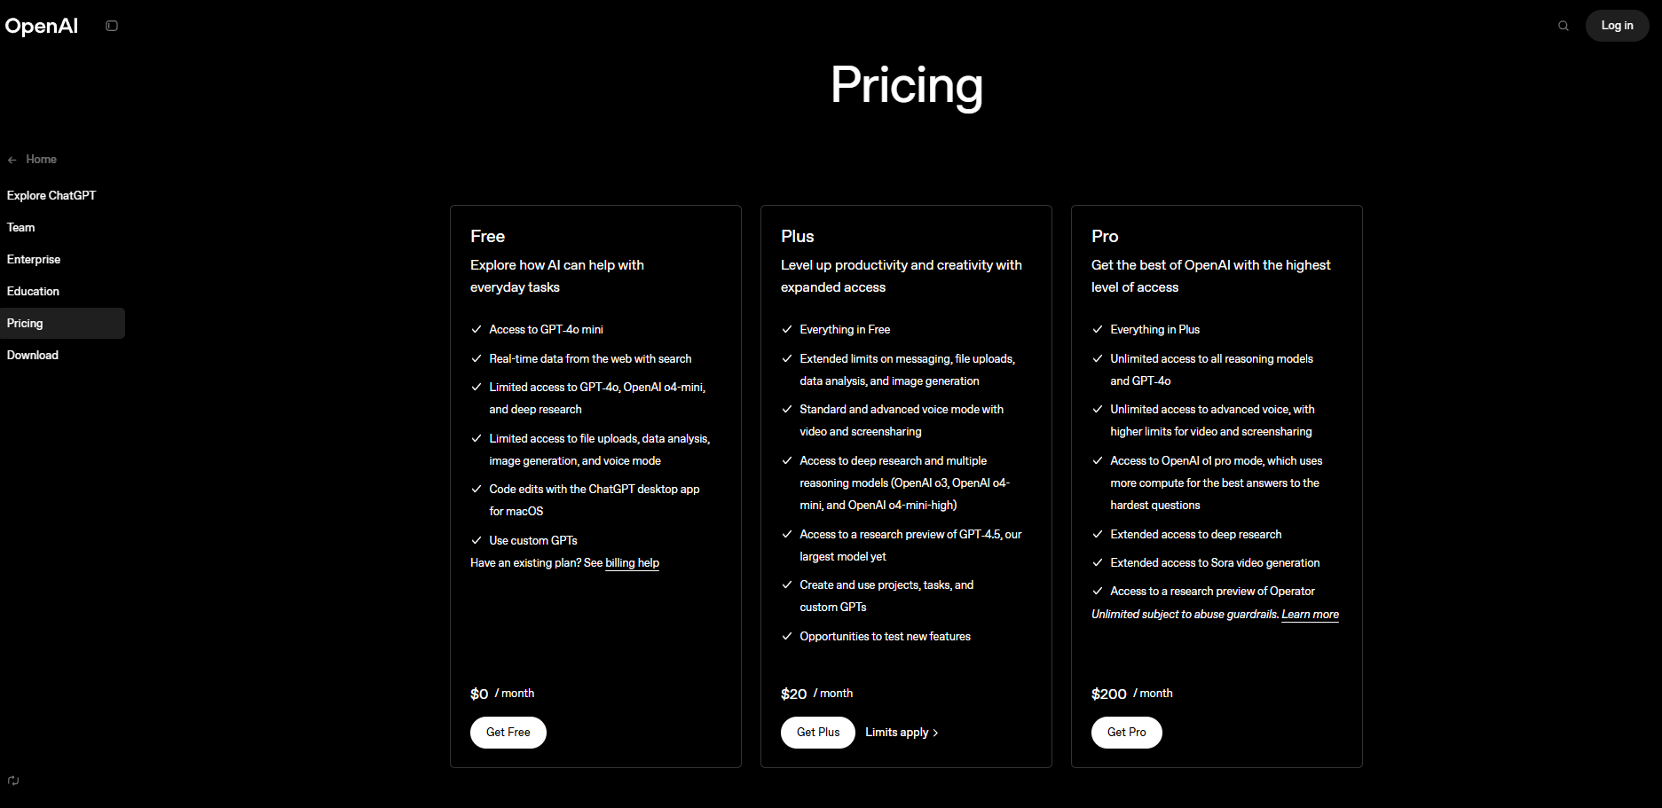
Task: Open the Education sidebar link
Action: pyautogui.click(x=33, y=291)
